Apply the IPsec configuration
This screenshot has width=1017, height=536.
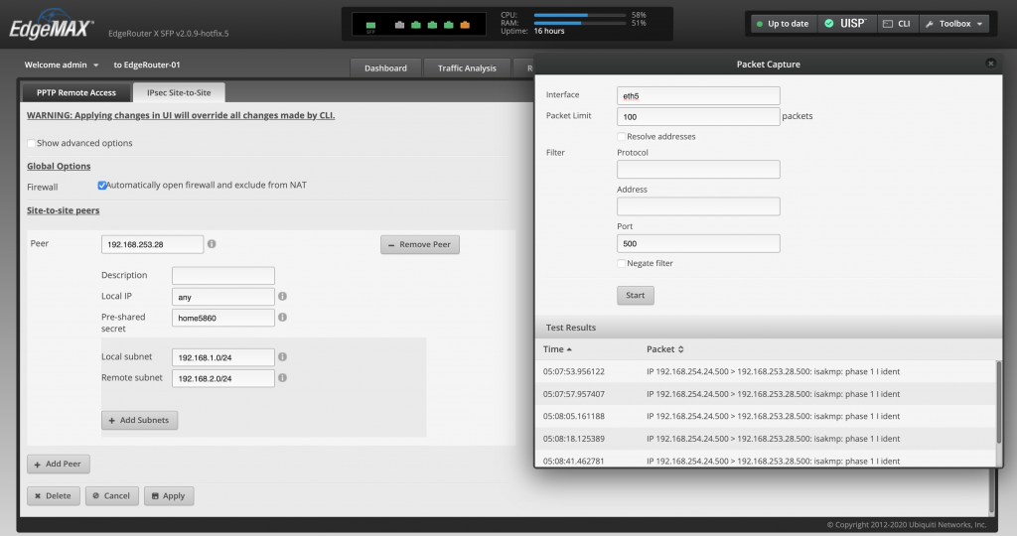click(x=169, y=496)
